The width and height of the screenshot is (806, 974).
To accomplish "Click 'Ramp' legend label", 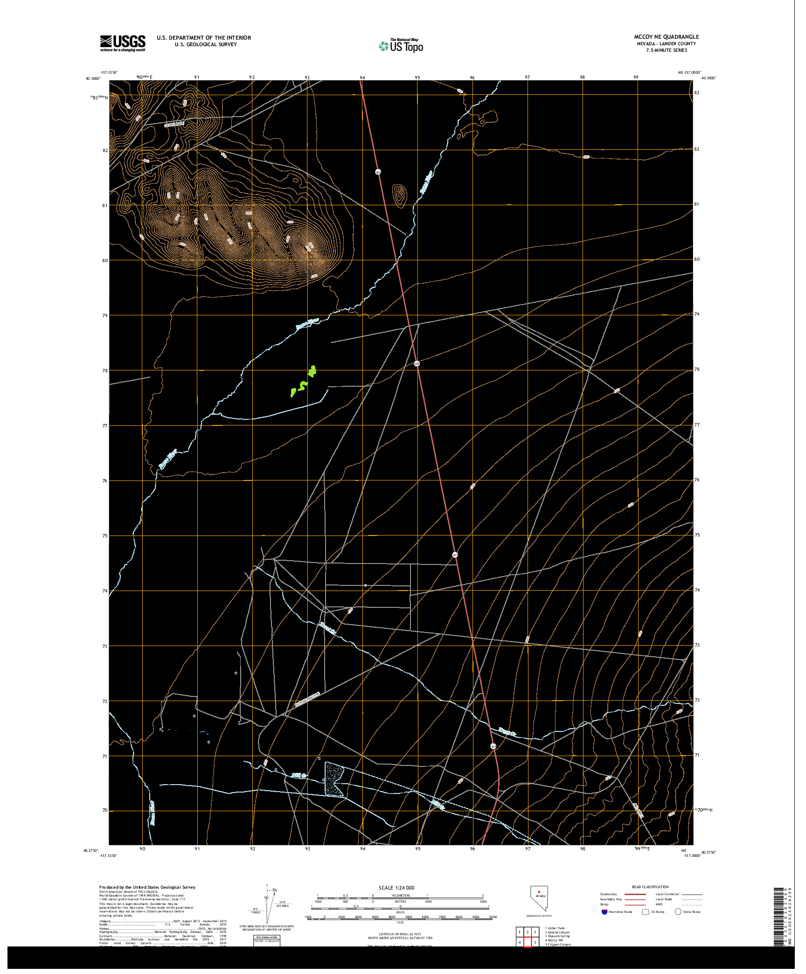I will 604,904.
